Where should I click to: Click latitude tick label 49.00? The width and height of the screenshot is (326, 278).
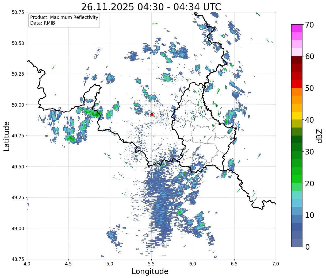coord(18,228)
